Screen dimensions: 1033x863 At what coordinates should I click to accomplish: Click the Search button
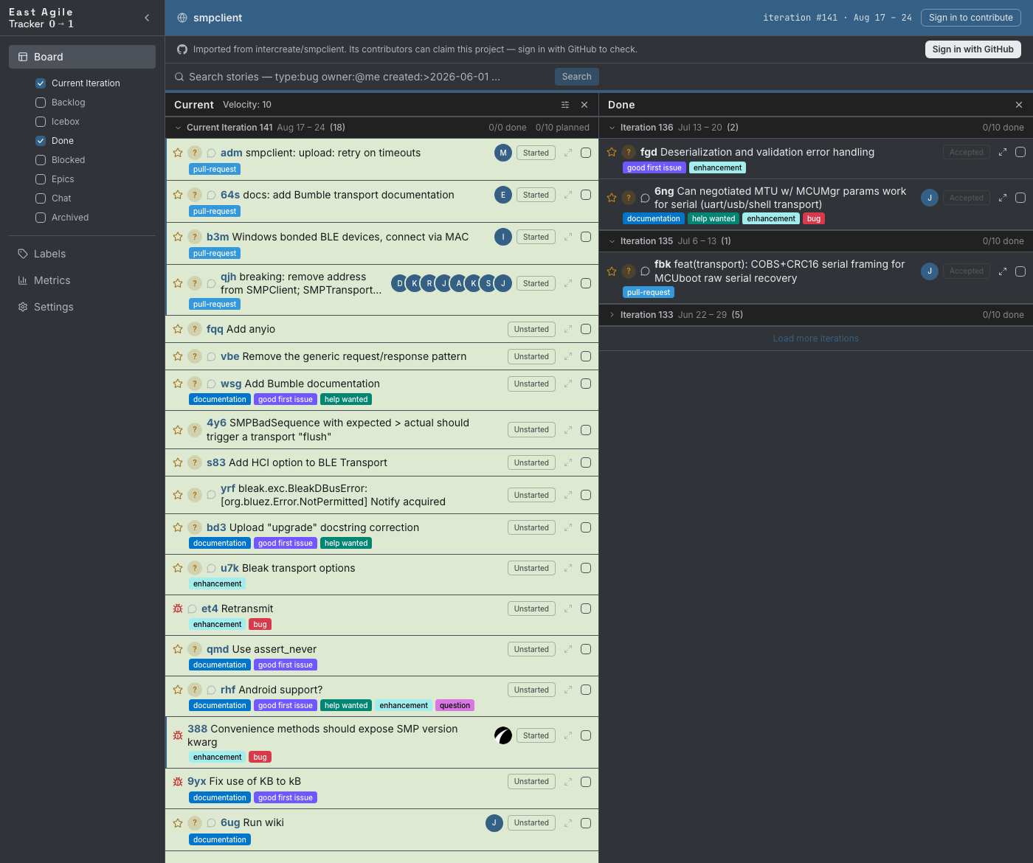point(577,77)
